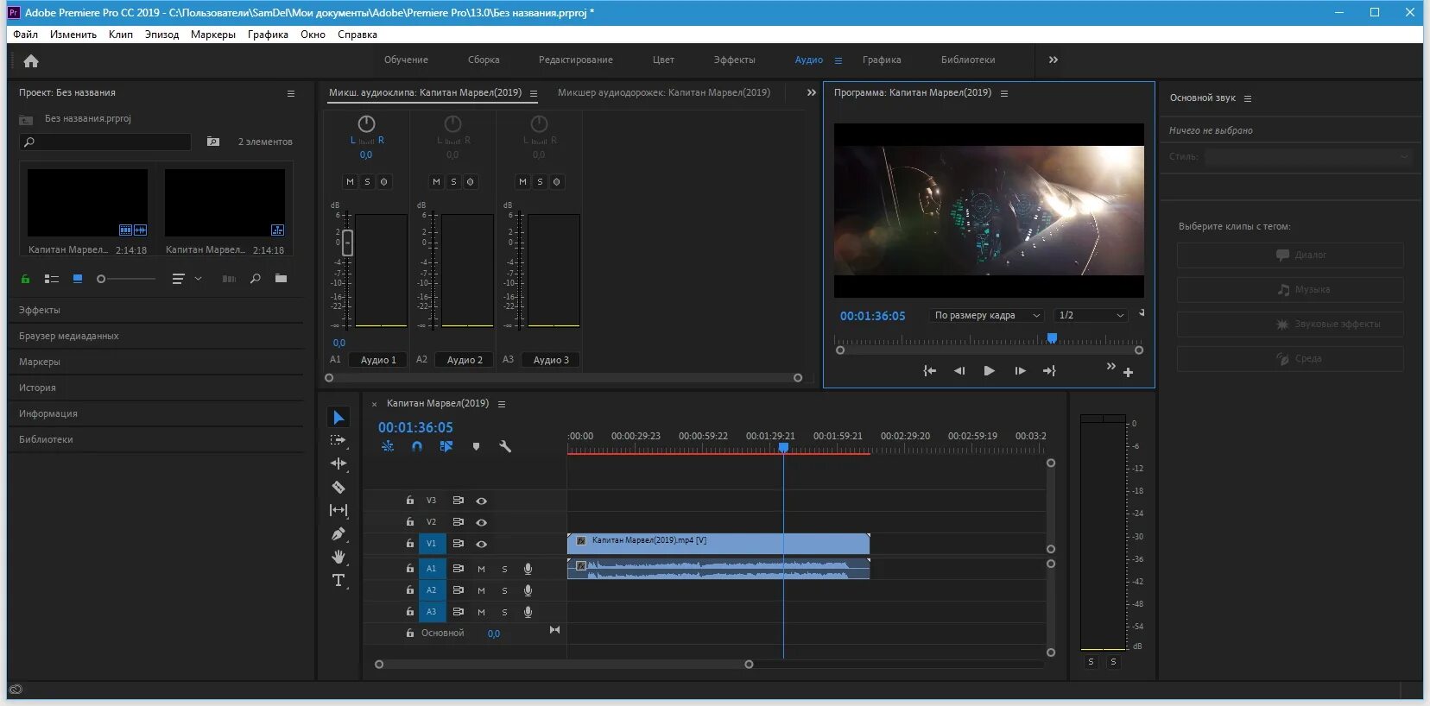
Task: Go to the Home screen icon
Action: coord(31,61)
